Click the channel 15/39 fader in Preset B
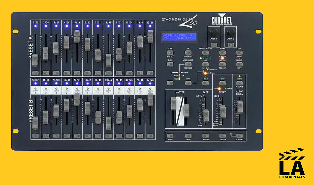This screenshot has width=314, height=185. tap(56, 111)
